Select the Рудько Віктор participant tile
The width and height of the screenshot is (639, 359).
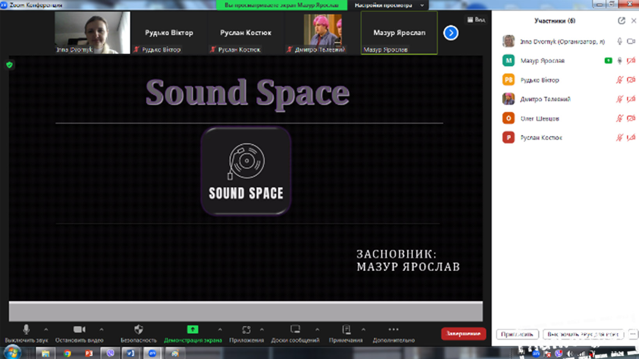[169, 33]
